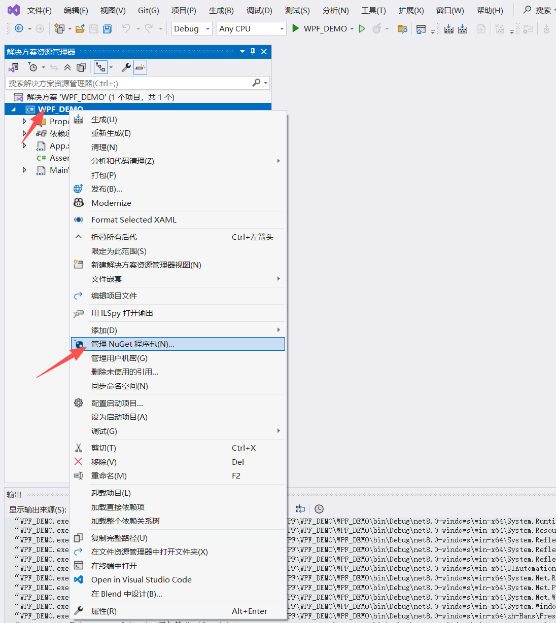The width and height of the screenshot is (556, 623).
Task: Click start without debugging outline play icon
Action: 362,29
